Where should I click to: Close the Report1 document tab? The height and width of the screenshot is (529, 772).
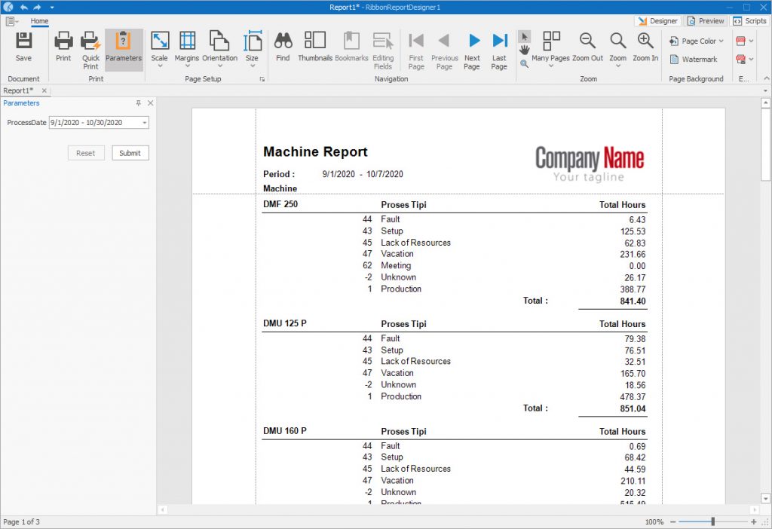[44, 90]
